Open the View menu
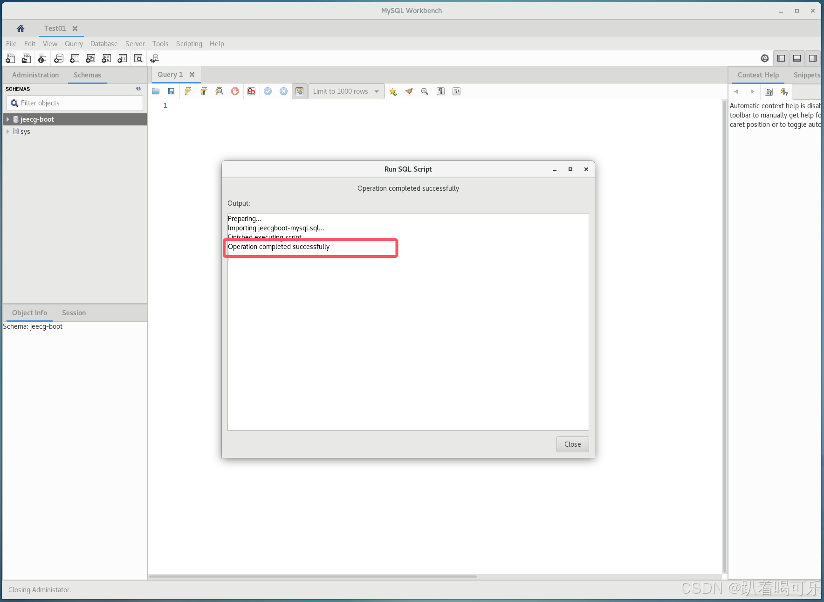The image size is (824, 602). point(50,44)
